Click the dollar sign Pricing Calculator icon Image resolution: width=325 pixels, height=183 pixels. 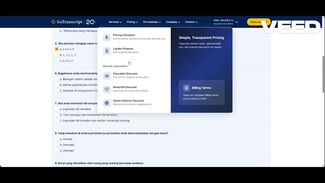pyautogui.click(x=107, y=37)
